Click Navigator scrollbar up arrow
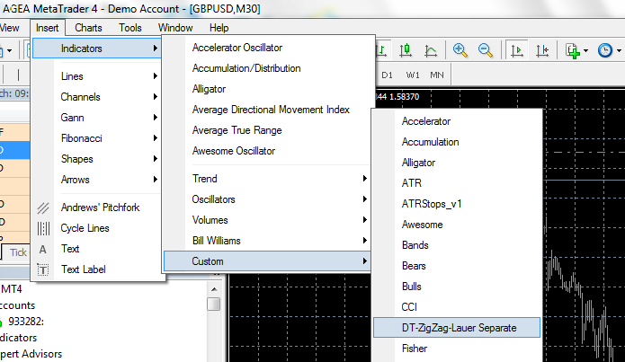The width and height of the screenshot is (625, 362). [x=214, y=289]
